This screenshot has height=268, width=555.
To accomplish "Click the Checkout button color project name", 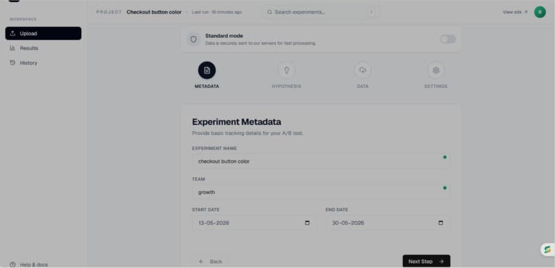I will point(154,12).
